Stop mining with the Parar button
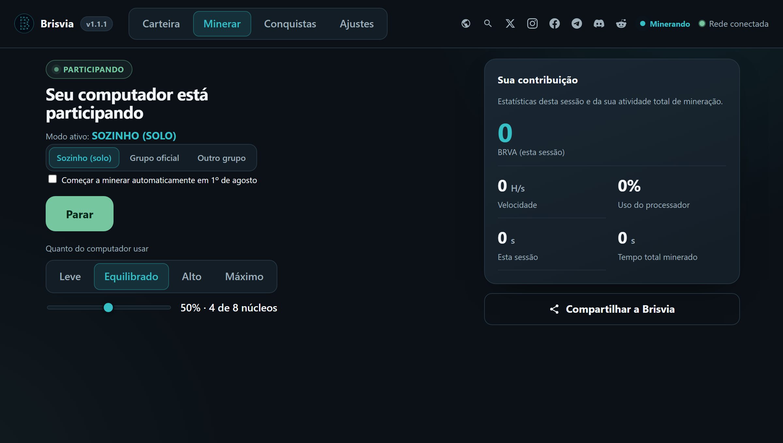783x443 pixels. coord(80,214)
